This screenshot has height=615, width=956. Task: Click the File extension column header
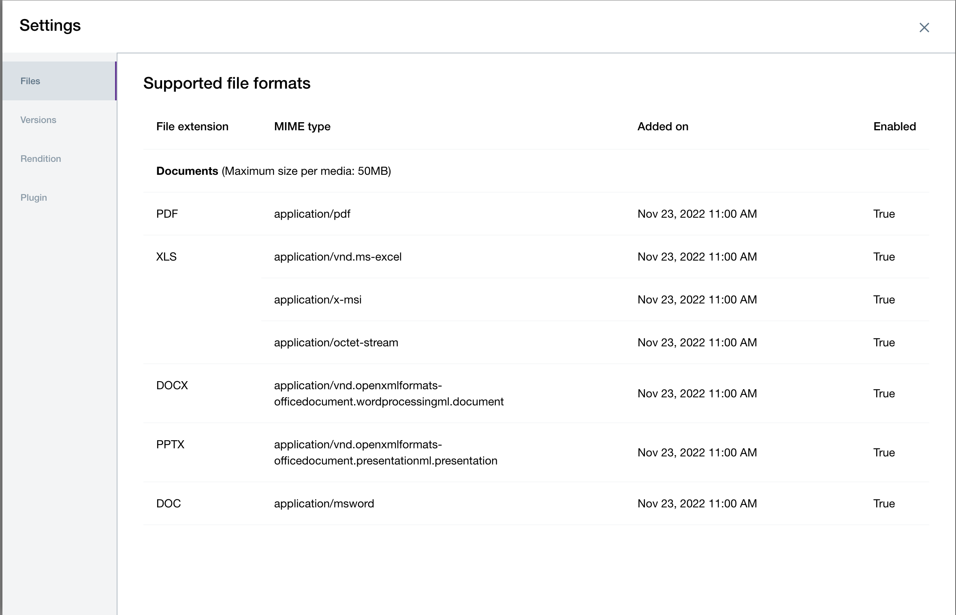click(192, 127)
